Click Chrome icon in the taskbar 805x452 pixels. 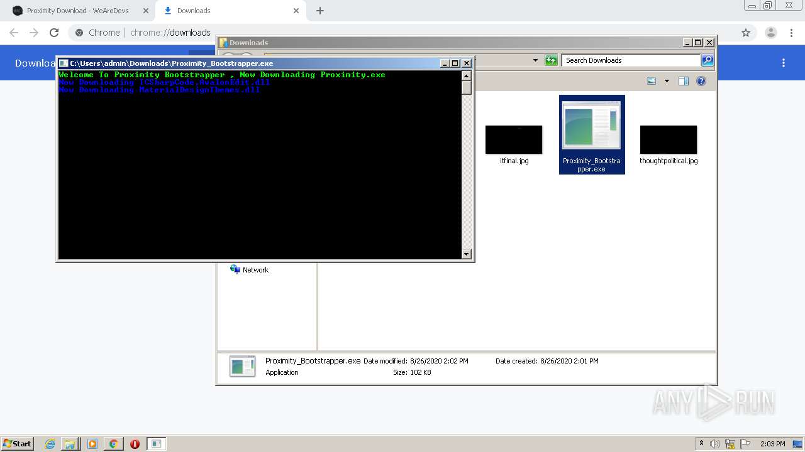(x=113, y=444)
